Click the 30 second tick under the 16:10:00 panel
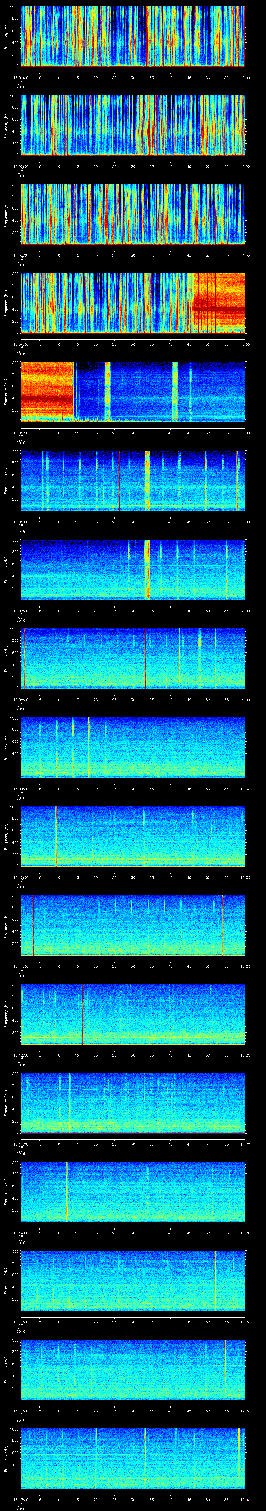The image size is (266, 1511). [133, 877]
